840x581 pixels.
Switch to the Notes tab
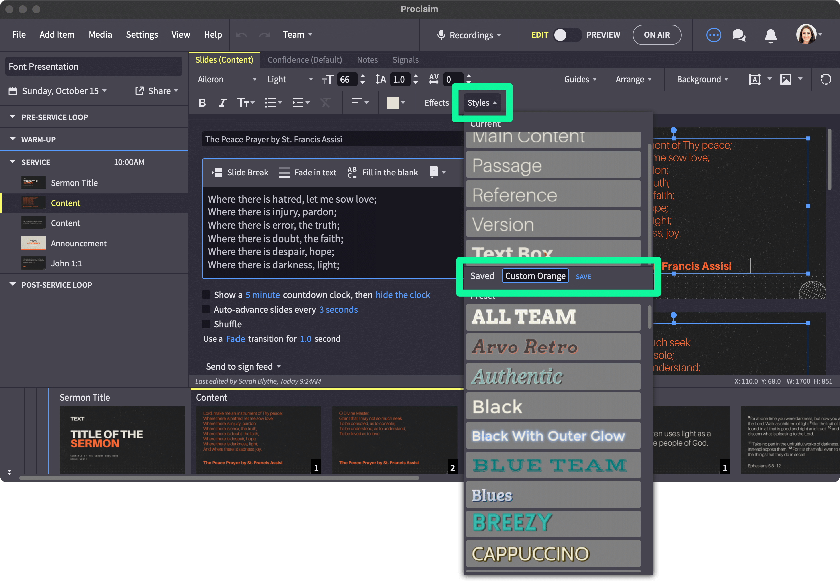367,60
